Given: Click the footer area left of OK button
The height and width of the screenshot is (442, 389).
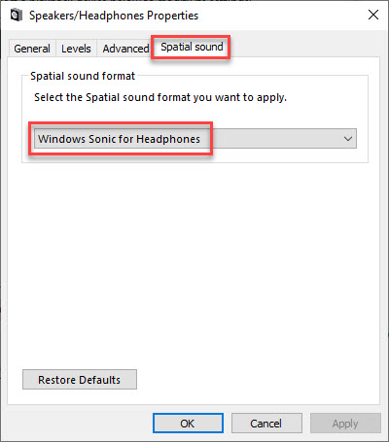Looking at the screenshot, I should tap(78, 424).
